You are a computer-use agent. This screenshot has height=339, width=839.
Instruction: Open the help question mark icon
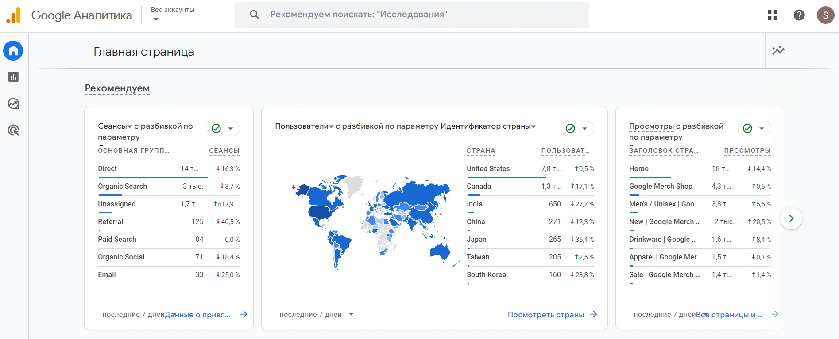point(799,15)
